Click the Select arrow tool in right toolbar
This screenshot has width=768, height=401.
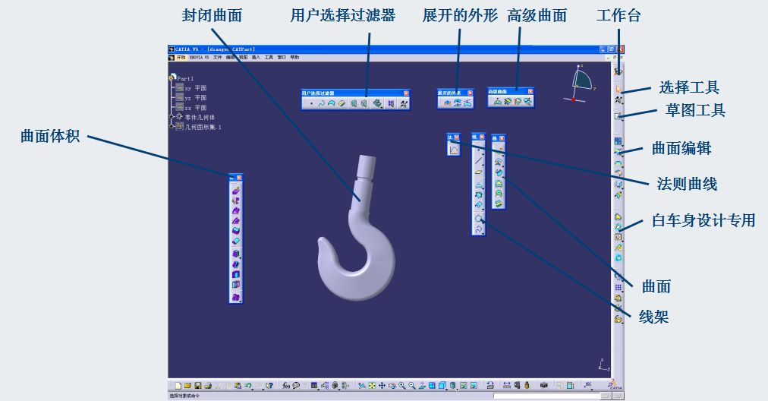(x=618, y=89)
